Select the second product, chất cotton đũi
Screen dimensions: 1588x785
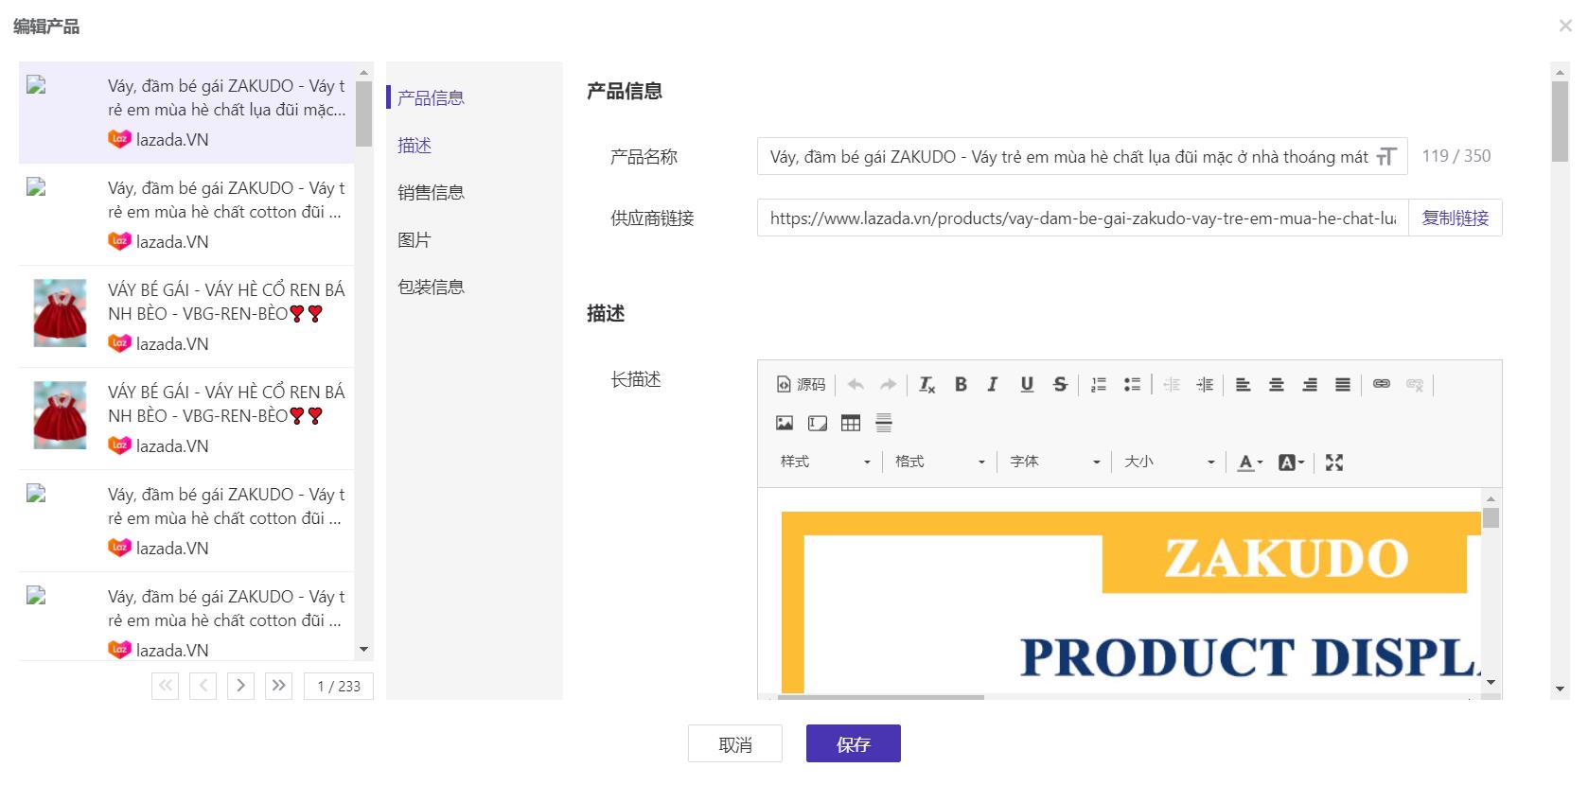tap(186, 215)
